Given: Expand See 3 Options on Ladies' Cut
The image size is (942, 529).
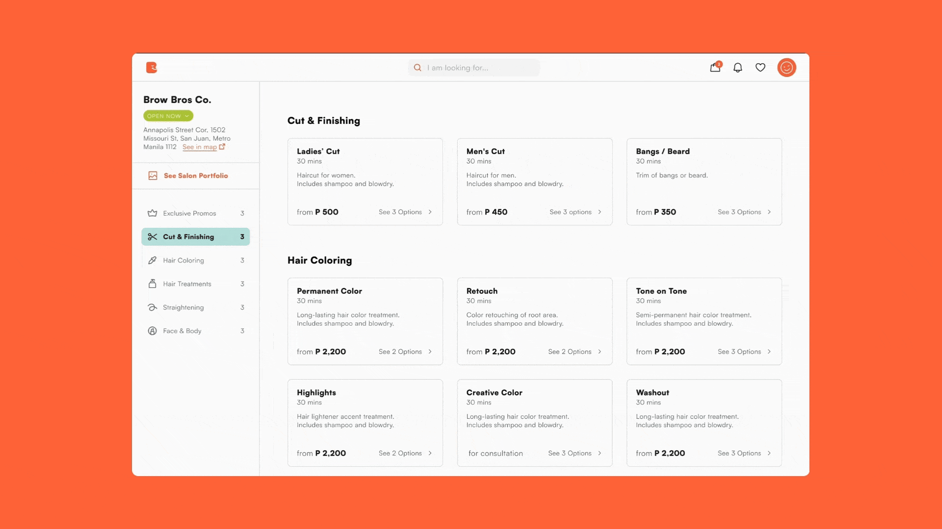Looking at the screenshot, I should coord(405,212).
